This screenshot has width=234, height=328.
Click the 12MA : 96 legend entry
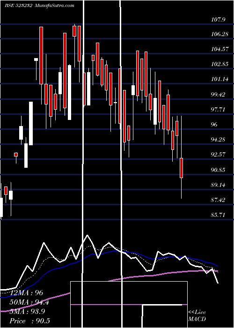pyautogui.click(x=27, y=293)
